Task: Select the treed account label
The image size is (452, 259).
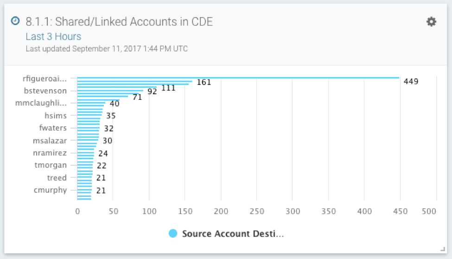Action: [57, 178]
